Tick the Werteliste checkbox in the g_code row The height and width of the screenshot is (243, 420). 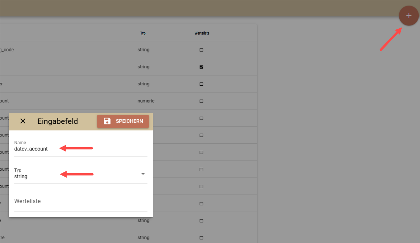coord(201,50)
